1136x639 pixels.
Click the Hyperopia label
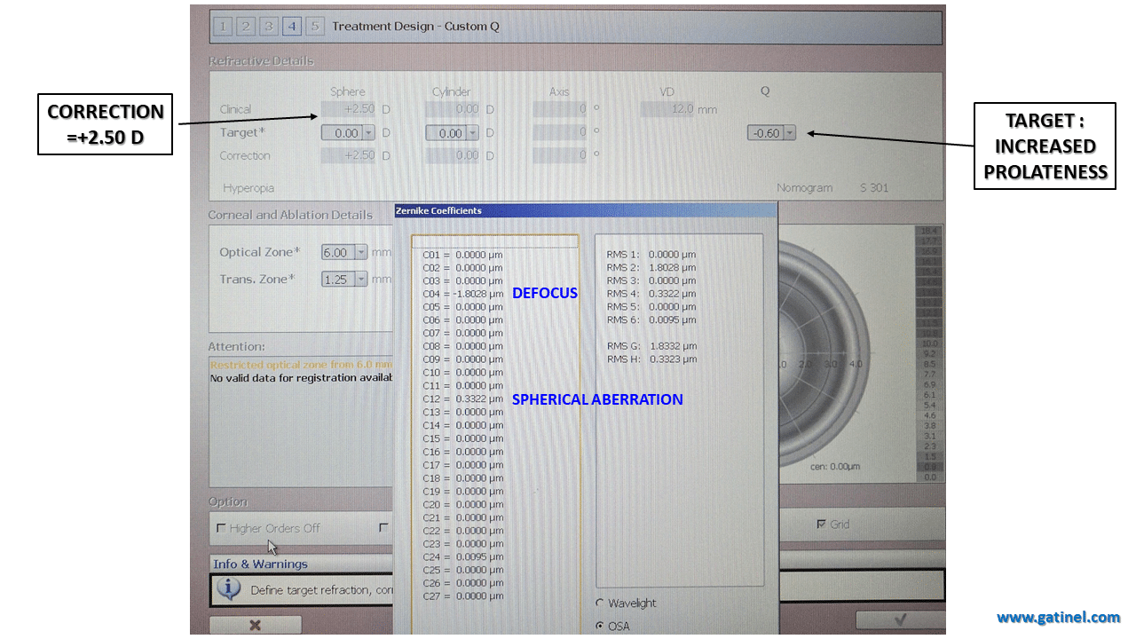tap(248, 188)
